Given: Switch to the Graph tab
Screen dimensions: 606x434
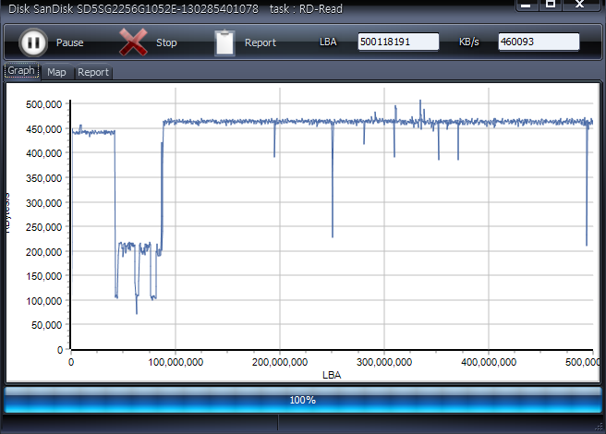Looking at the screenshot, I should (21, 71).
